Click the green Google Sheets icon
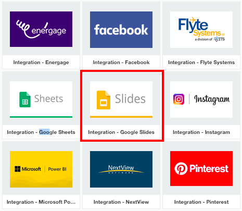242x211 pixels. [x=25, y=100]
